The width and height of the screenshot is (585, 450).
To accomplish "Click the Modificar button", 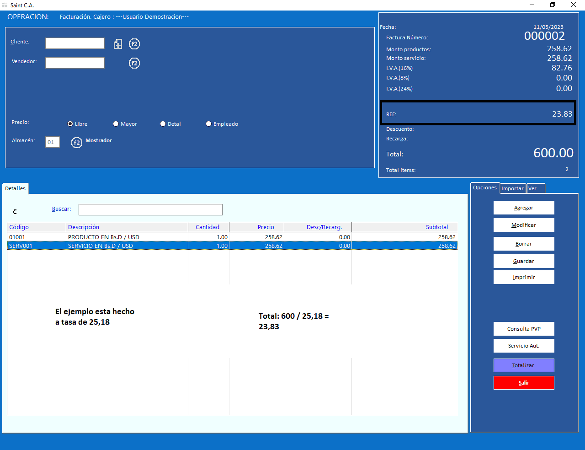I will (x=524, y=225).
